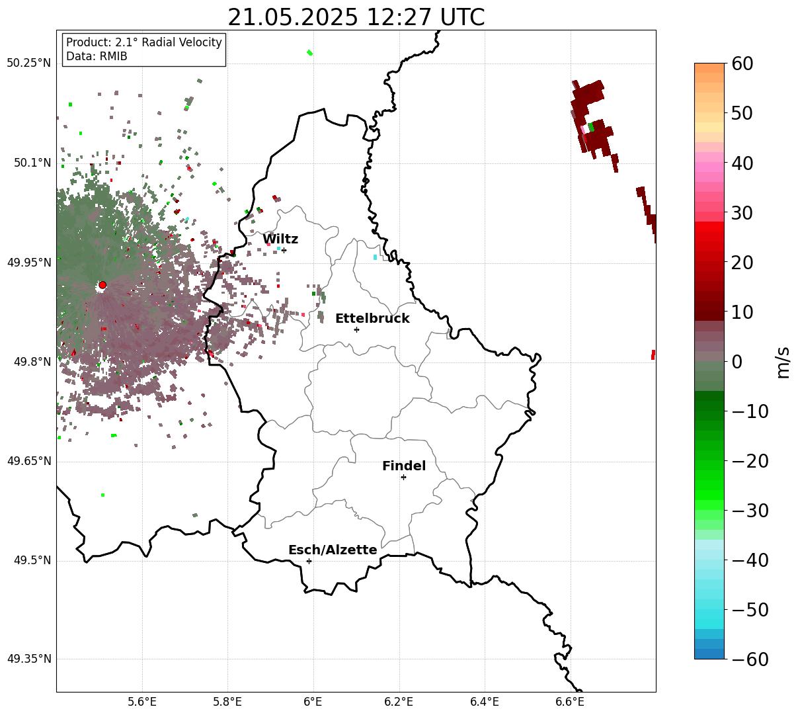
Task: Click the 'Wiltz' map label
Action: [280, 239]
